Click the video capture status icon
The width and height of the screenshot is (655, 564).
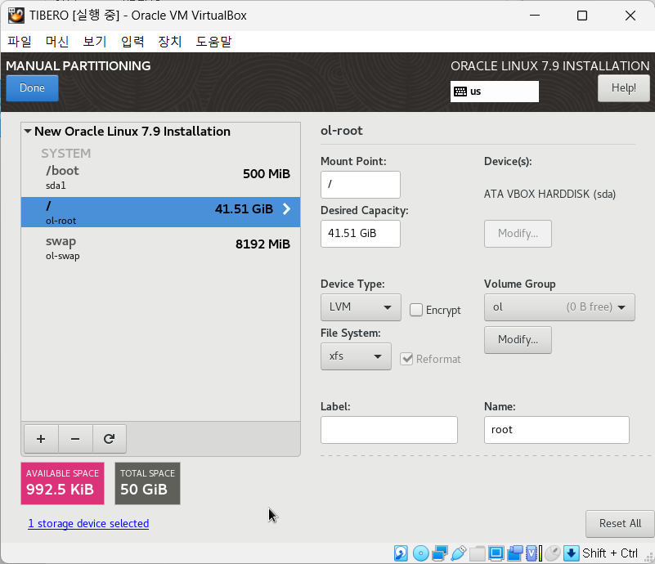pyautogui.click(x=514, y=553)
